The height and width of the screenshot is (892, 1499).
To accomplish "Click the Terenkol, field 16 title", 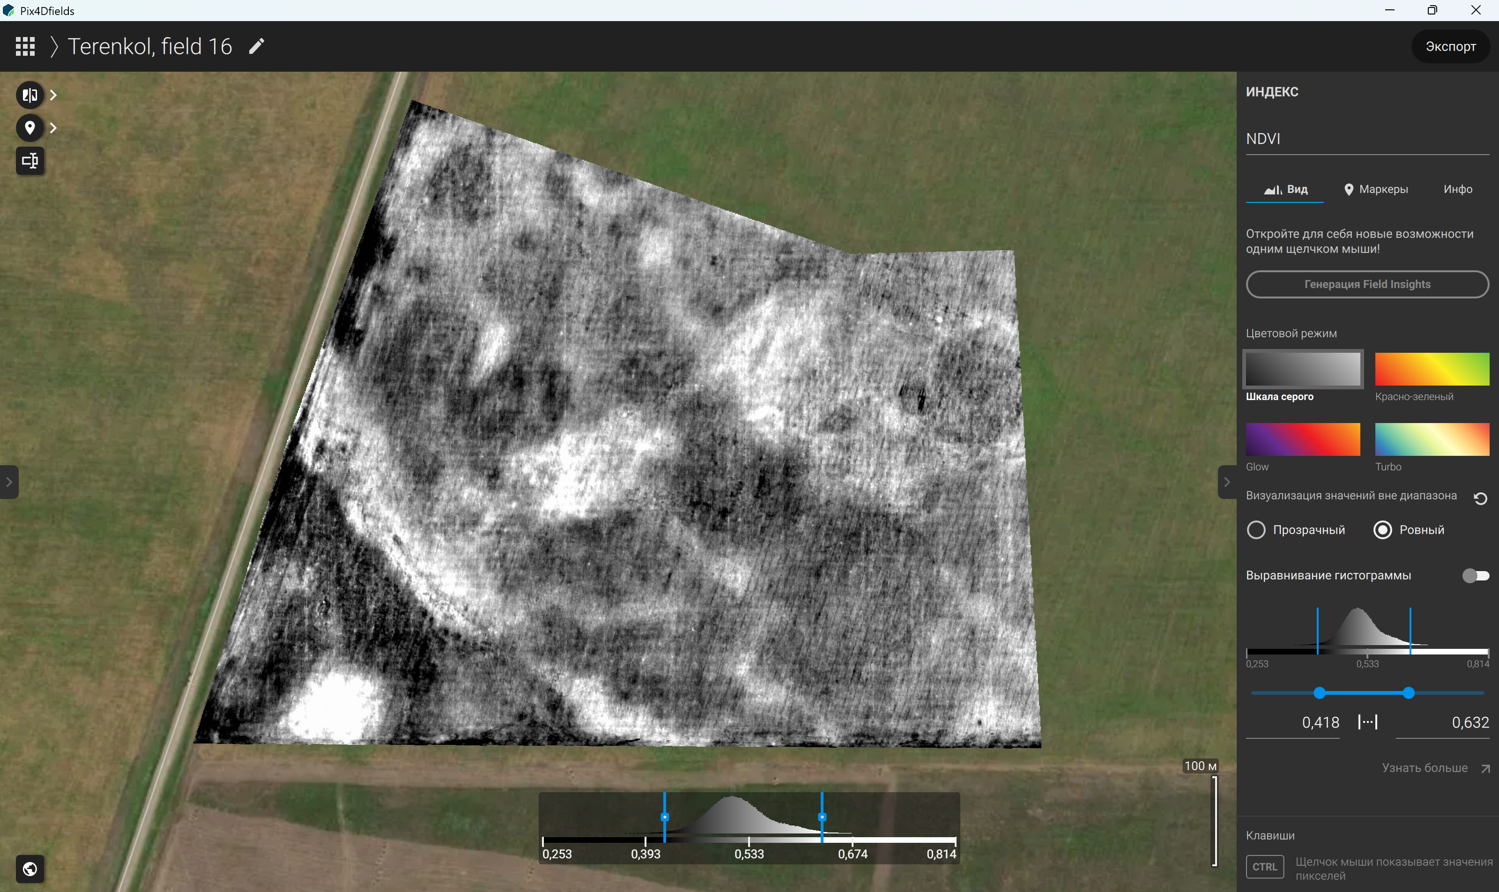I will tap(149, 46).
